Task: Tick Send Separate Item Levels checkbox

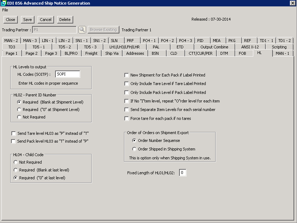Action: 126,110
